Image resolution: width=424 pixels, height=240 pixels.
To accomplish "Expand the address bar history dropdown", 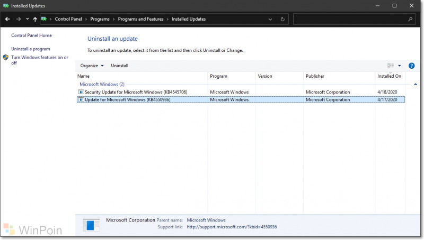I will point(270,19).
